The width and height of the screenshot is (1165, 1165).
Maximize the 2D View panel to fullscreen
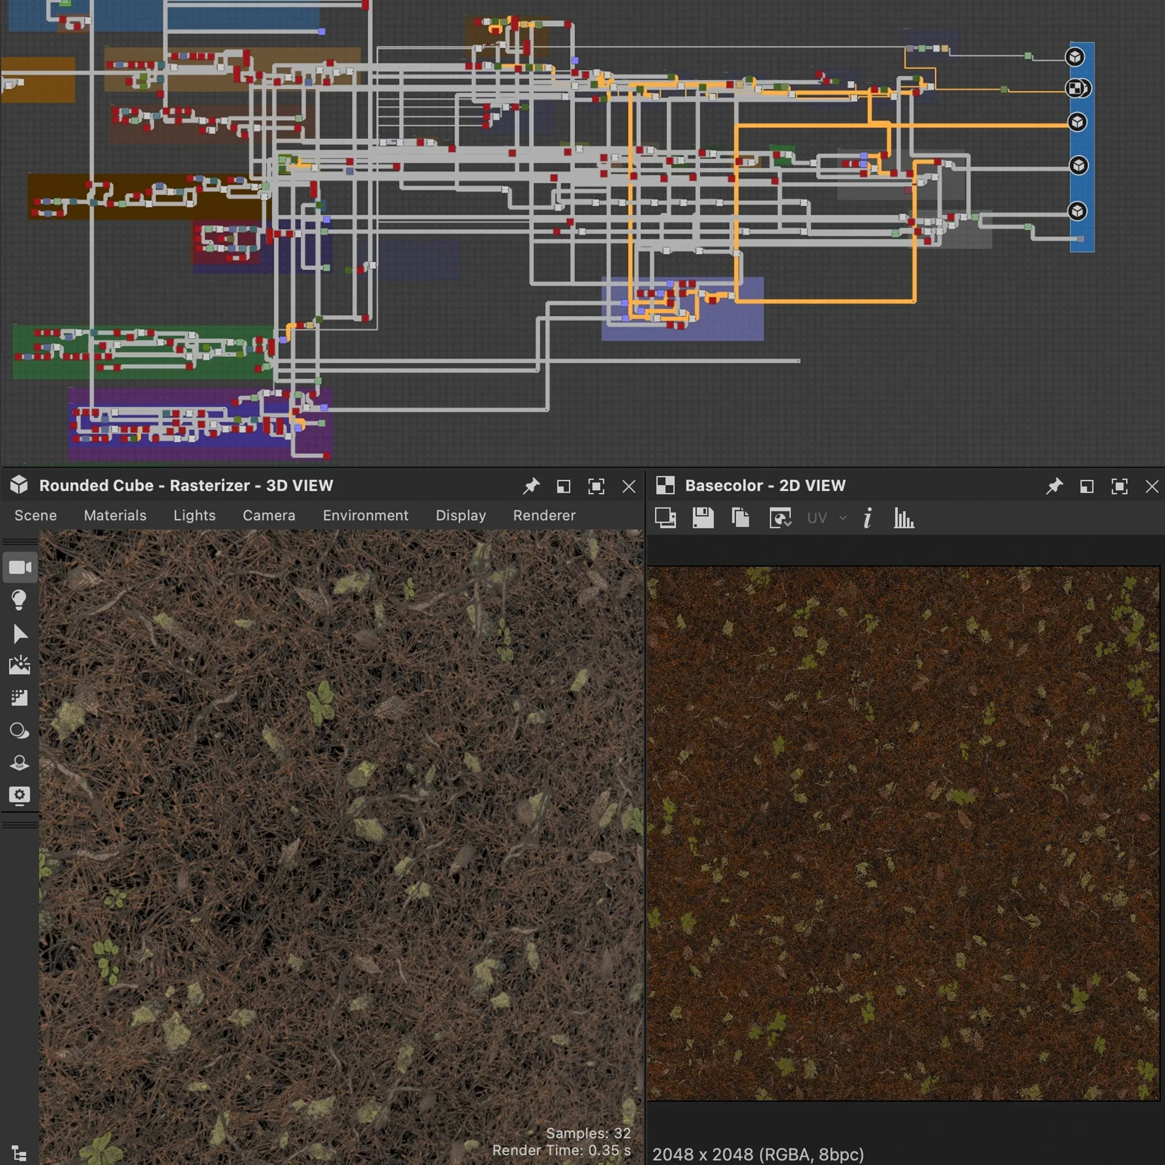click(1119, 486)
